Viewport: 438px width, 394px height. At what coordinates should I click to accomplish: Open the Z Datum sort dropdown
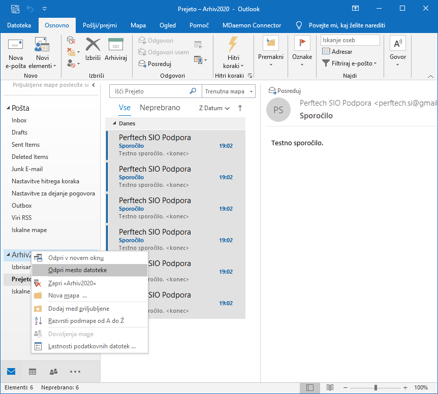point(214,108)
